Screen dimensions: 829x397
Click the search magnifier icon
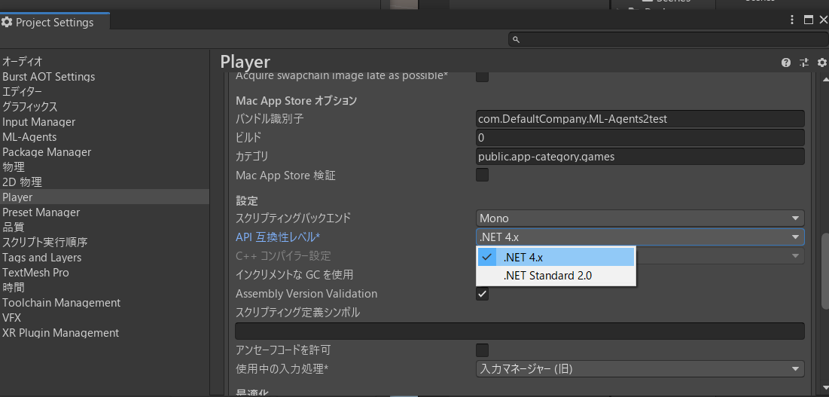coord(517,40)
